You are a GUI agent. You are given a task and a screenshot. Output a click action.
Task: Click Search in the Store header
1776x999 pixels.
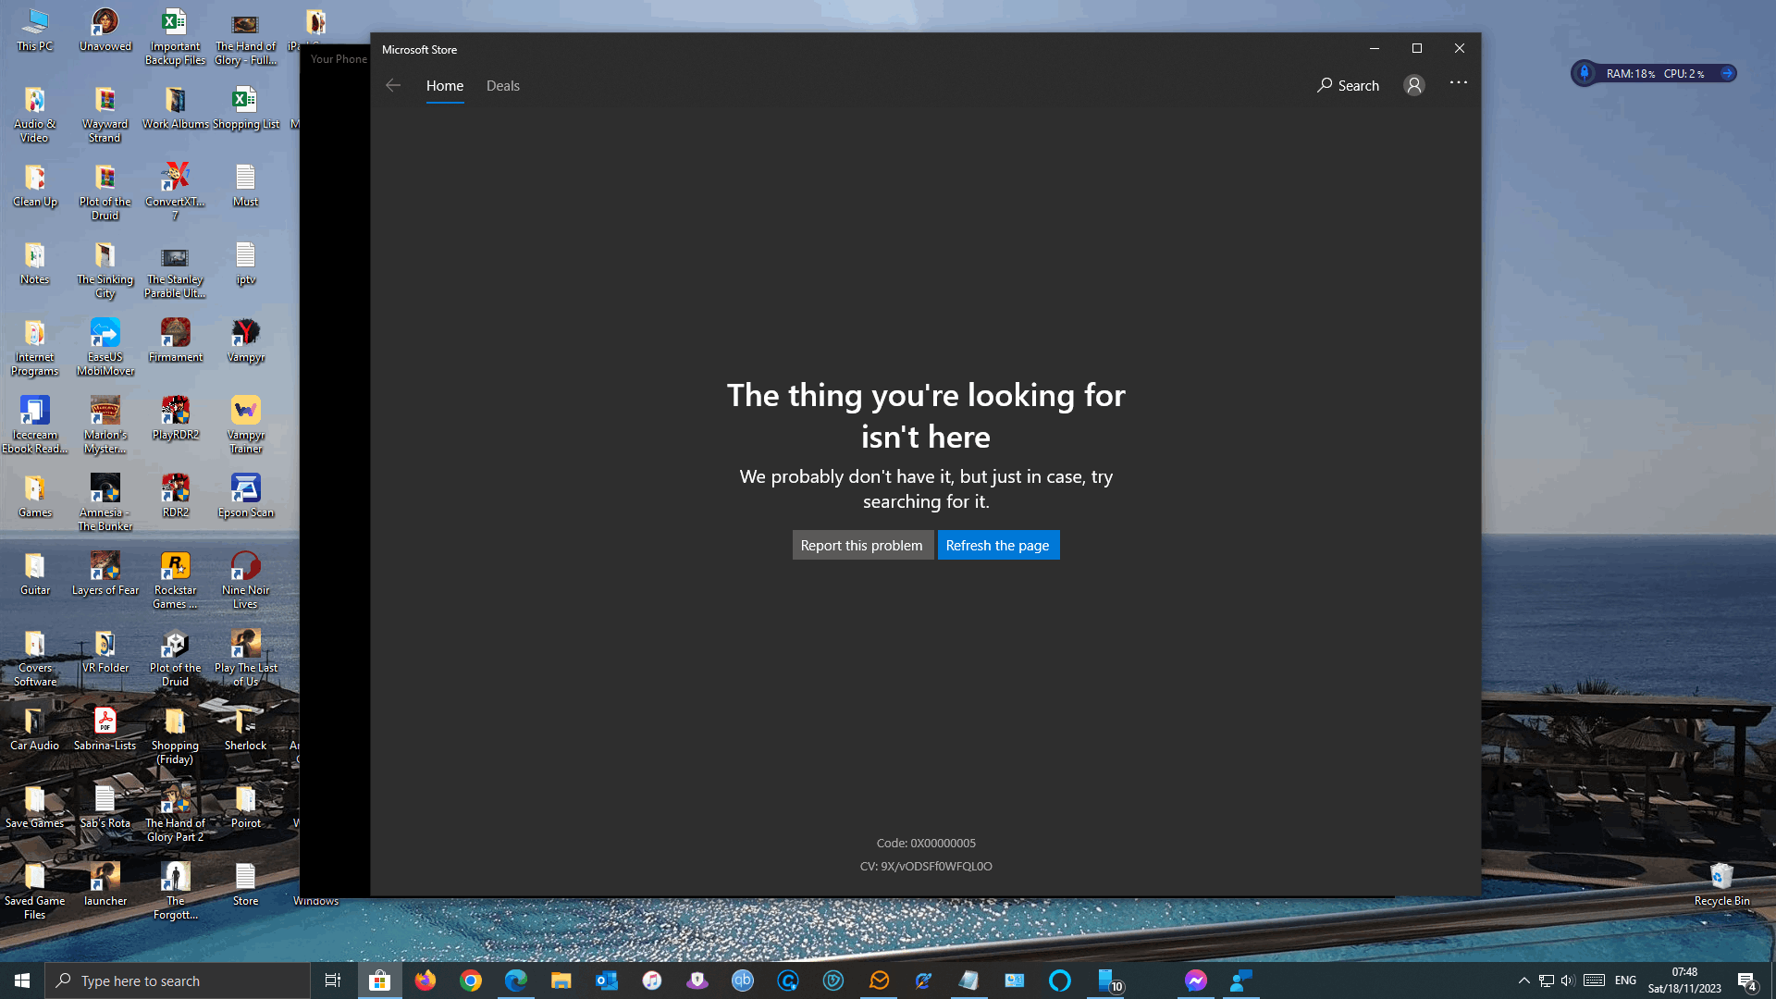click(x=1349, y=85)
